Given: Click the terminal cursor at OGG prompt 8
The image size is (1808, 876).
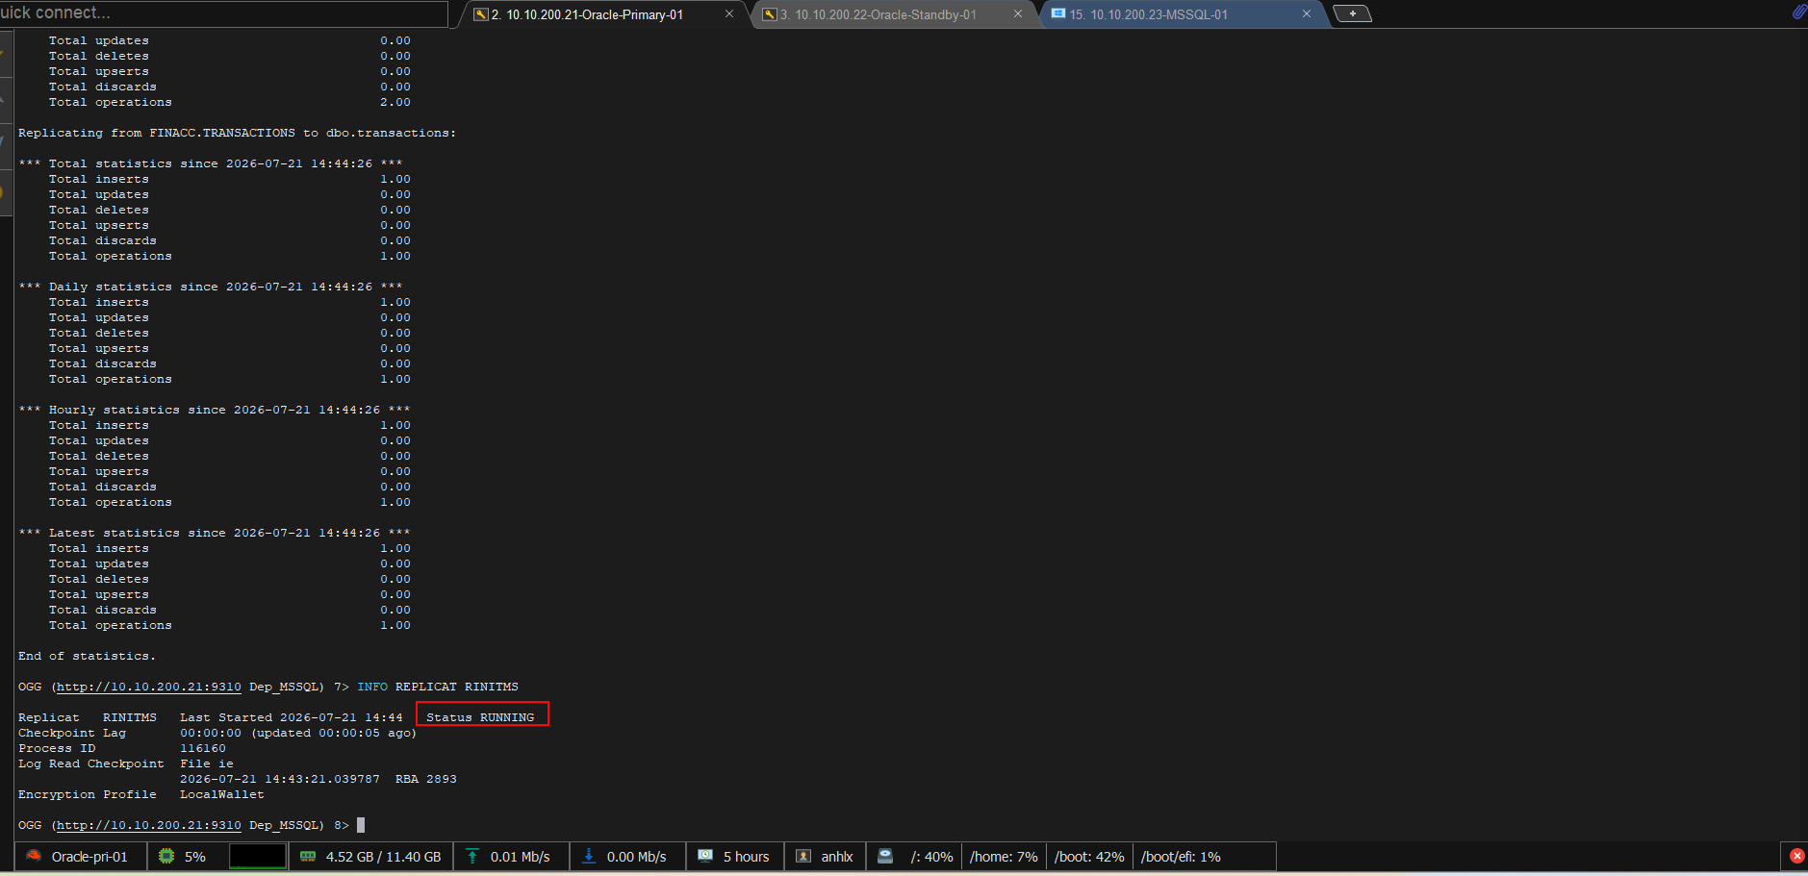Looking at the screenshot, I should [361, 825].
